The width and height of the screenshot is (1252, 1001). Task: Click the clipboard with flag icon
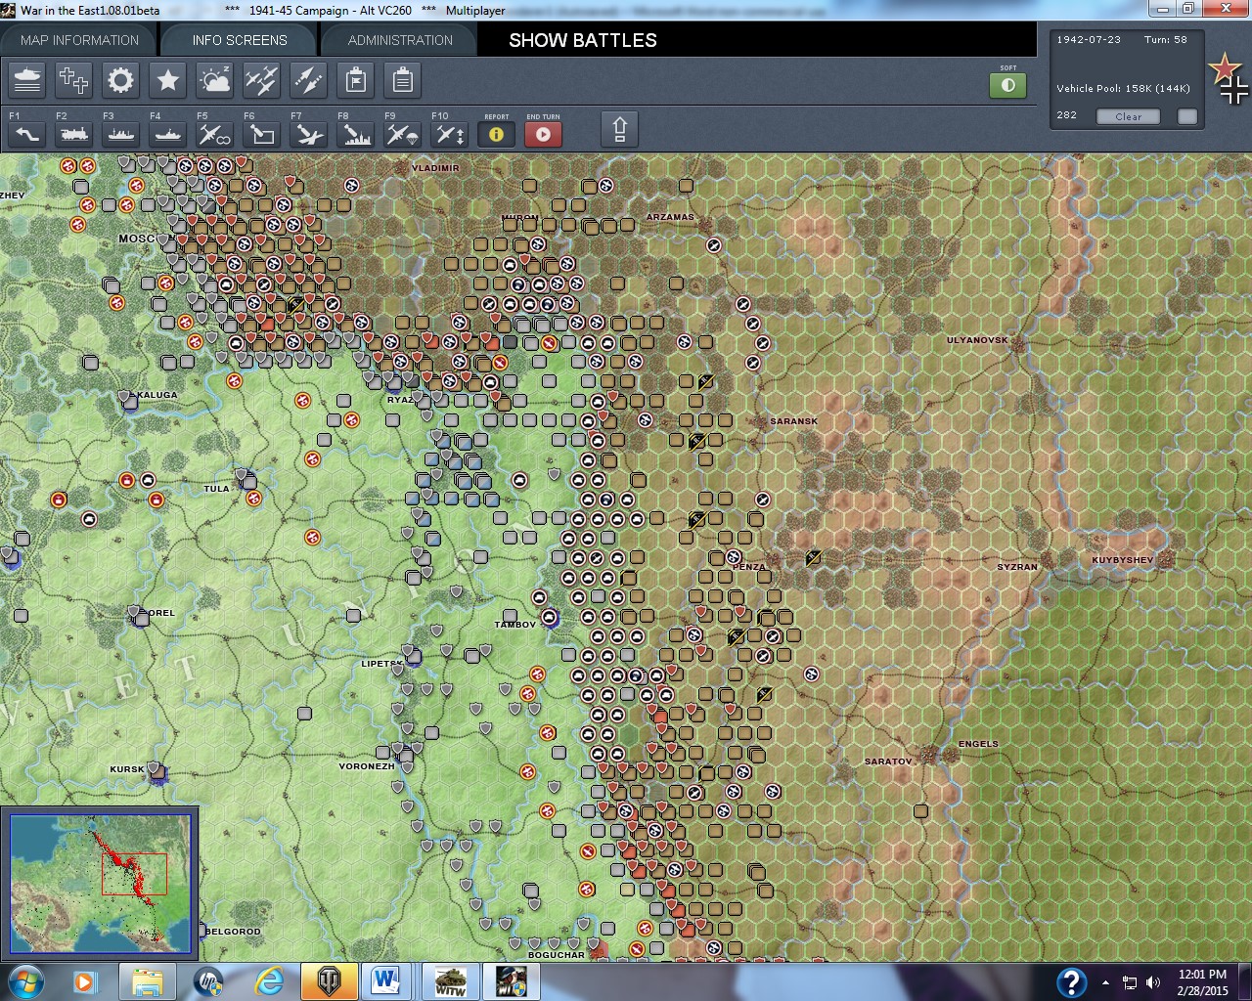[x=355, y=80]
